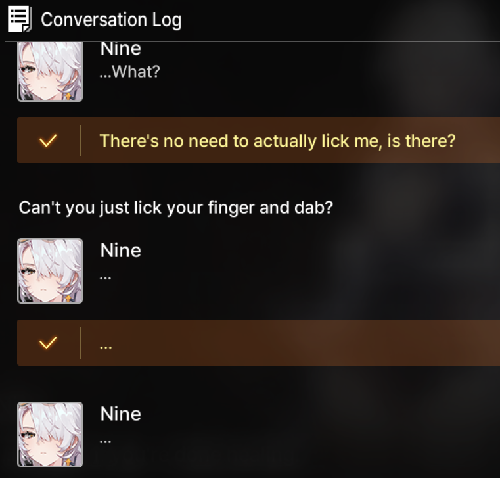Image resolution: width=500 pixels, height=478 pixels.
Task: Select the "...What?" dialogue line
Action: pyautogui.click(x=129, y=72)
